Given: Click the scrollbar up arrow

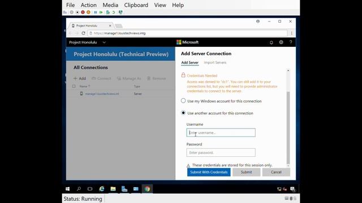Looking at the screenshot, I should click(x=288, y=70).
